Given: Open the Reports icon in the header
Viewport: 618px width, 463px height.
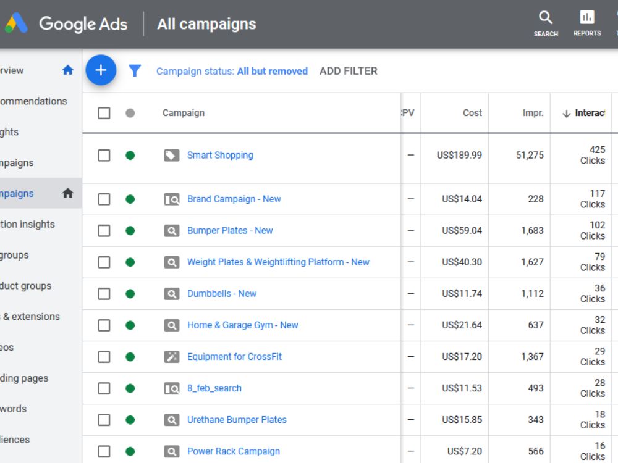Looking at the screenshot, I should pyautogui.click(x=587, y=23).
